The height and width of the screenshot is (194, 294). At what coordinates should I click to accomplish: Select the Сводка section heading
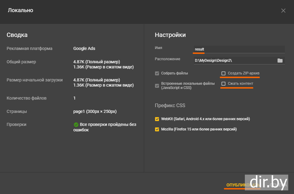17,35
